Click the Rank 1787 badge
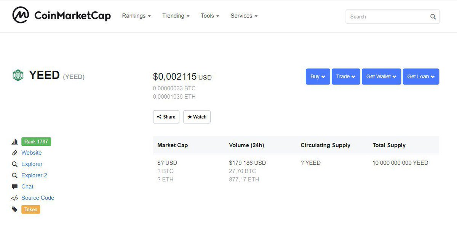The width and height of the screenshot is (457, 228). [36, 142]
